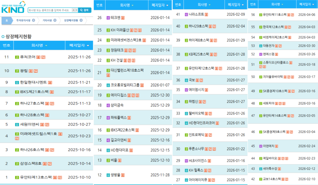Click the stamp icon beside 대동전자
This screenshot has height=185, width=318.
coord(277,46)
